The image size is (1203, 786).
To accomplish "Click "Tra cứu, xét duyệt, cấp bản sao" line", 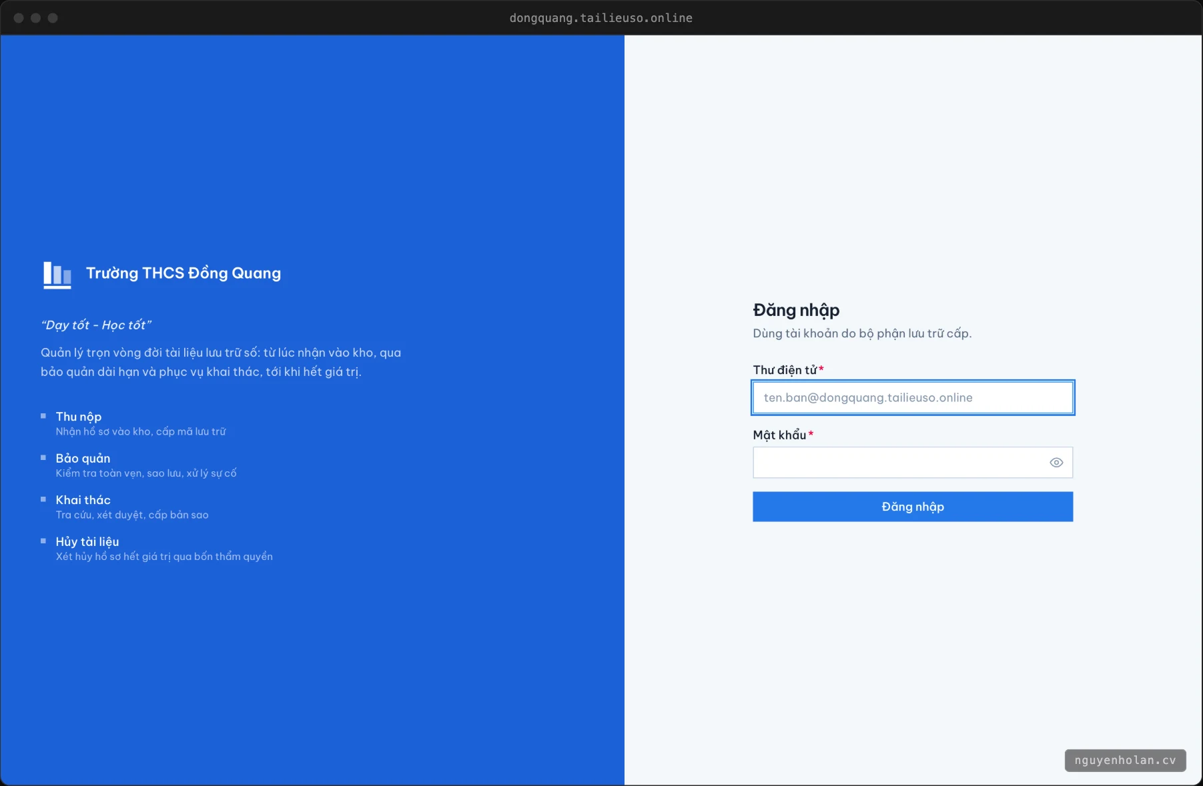I will tap(132, 515).
